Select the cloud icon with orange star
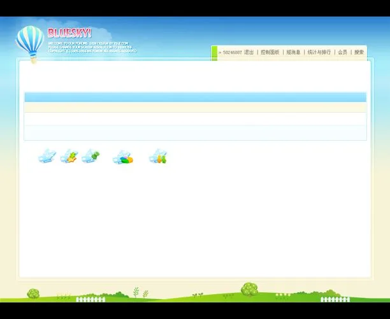Viewport: 390px width, 319px height. [x=69, y=156]
